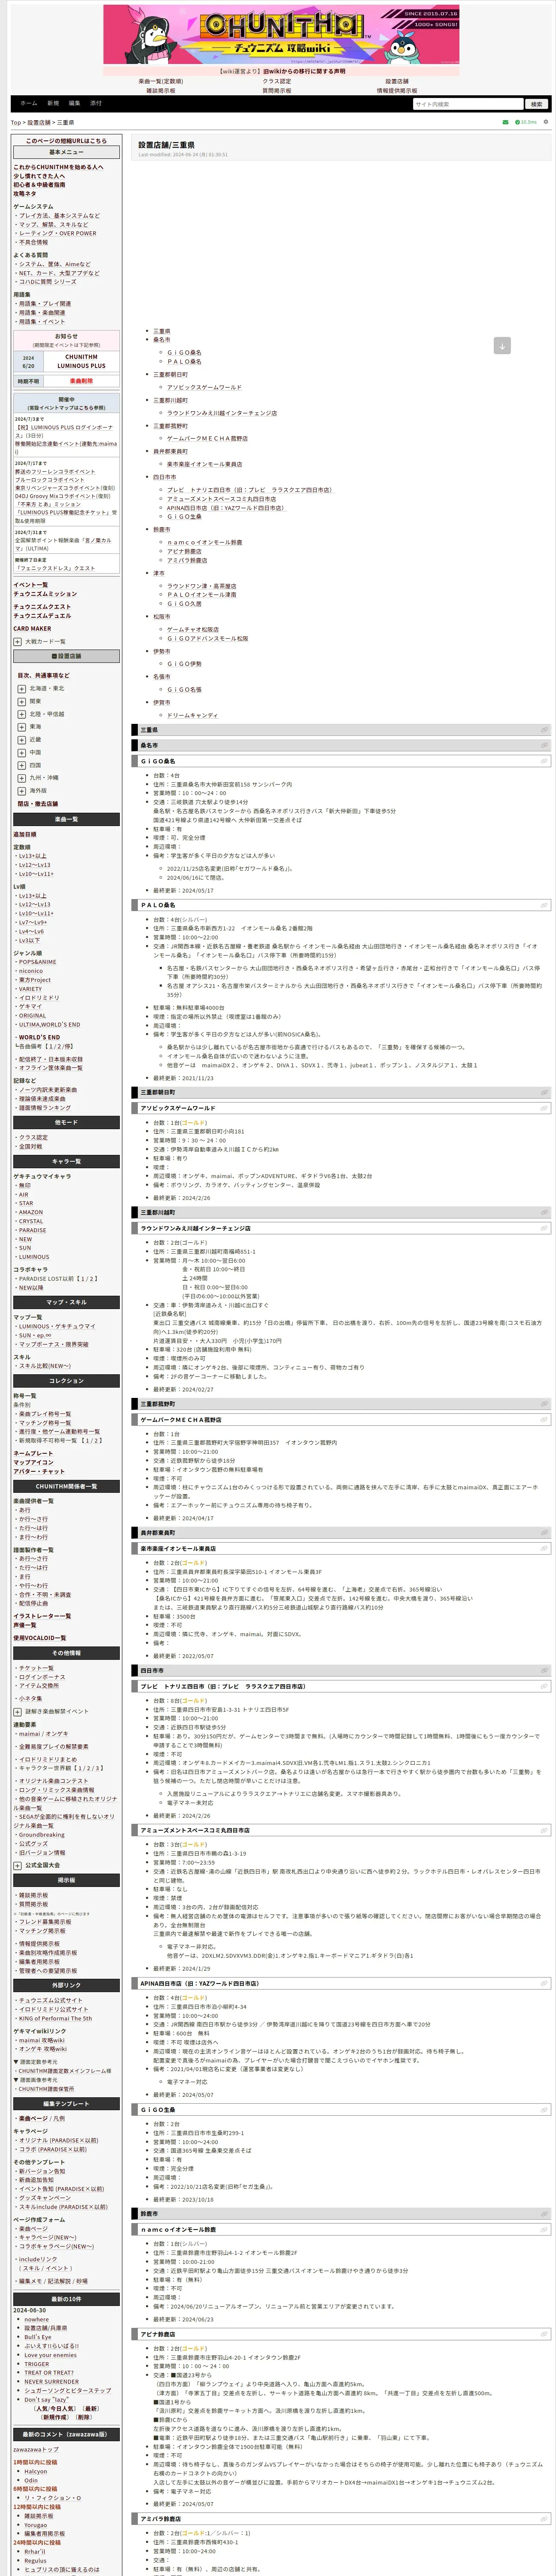This screenshot has width=556, height=2576.
Task: Click edit icon on ゲームパークＭＥＣＨＡ菰野店 heading
Action: click(x=544, y=1420)
